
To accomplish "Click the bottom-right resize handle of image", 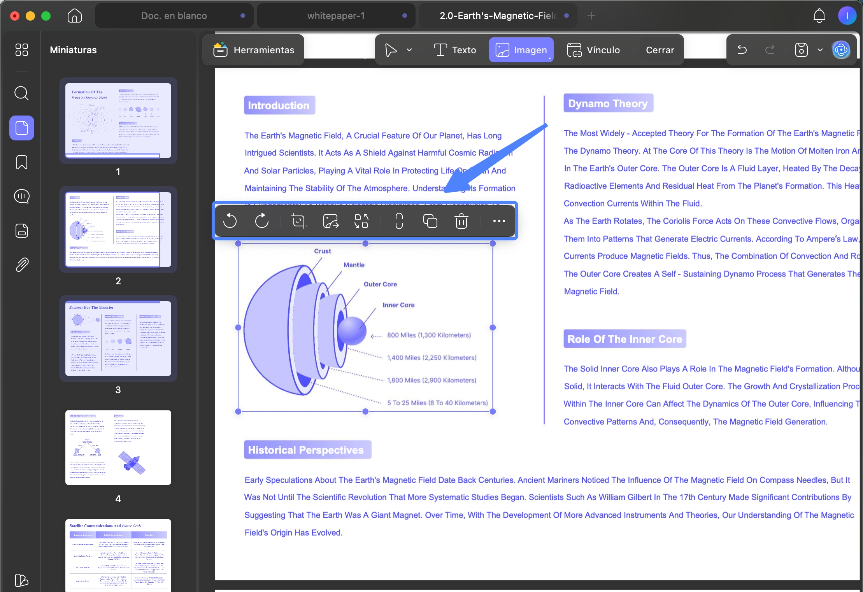I will pos(493,412).
